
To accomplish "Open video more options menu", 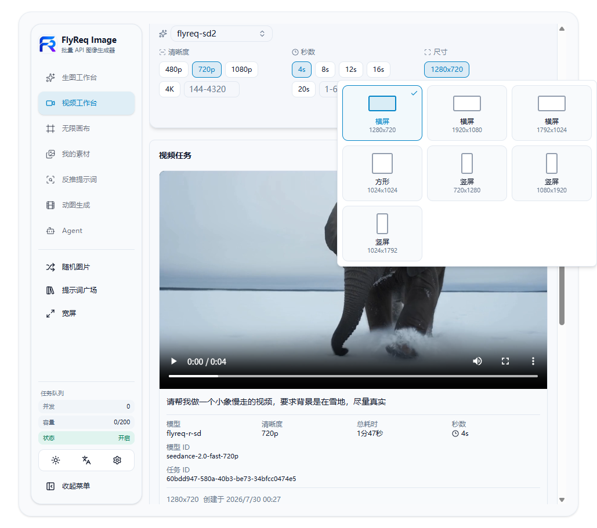I will (533, 361).
